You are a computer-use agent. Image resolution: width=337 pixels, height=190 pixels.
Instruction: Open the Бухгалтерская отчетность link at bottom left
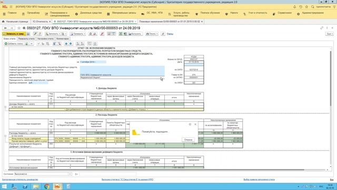coord(20,179)
